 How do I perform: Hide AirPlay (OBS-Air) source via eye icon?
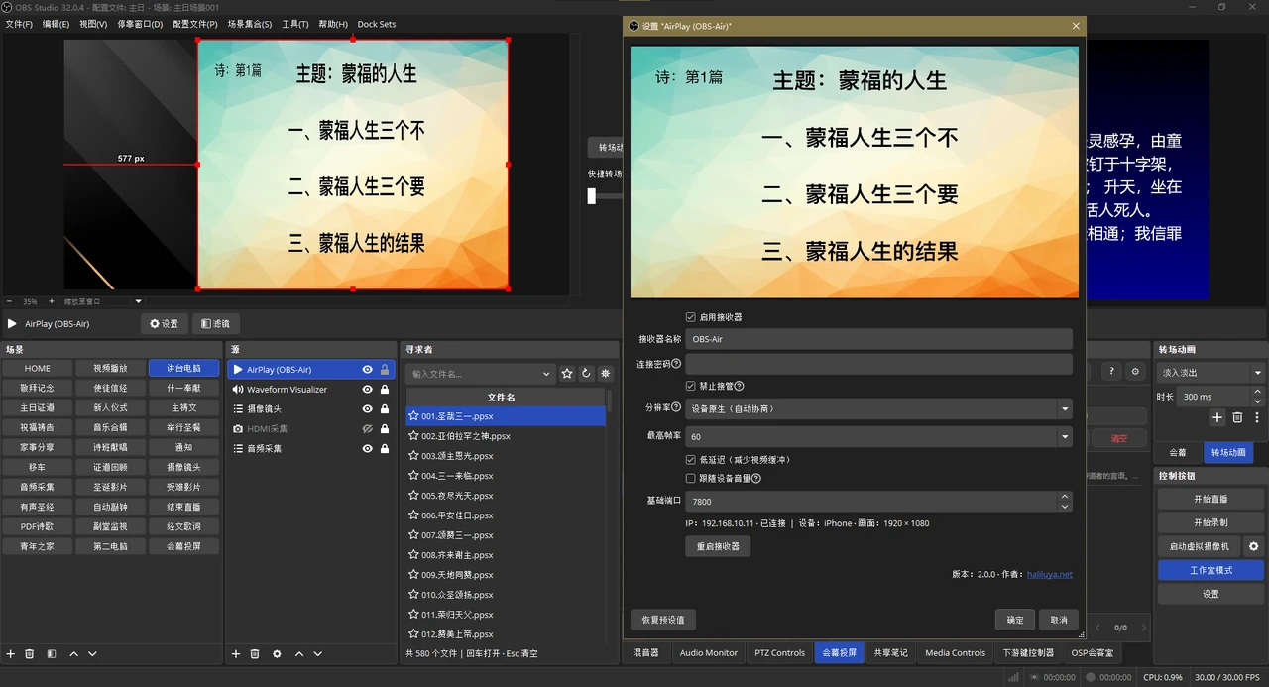point(367,370)
